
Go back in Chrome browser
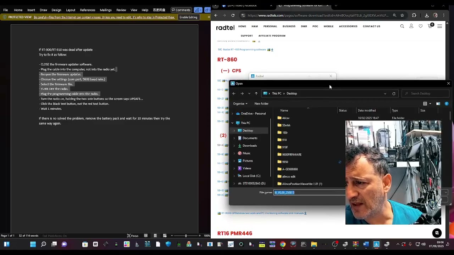(x=216, y=15)
